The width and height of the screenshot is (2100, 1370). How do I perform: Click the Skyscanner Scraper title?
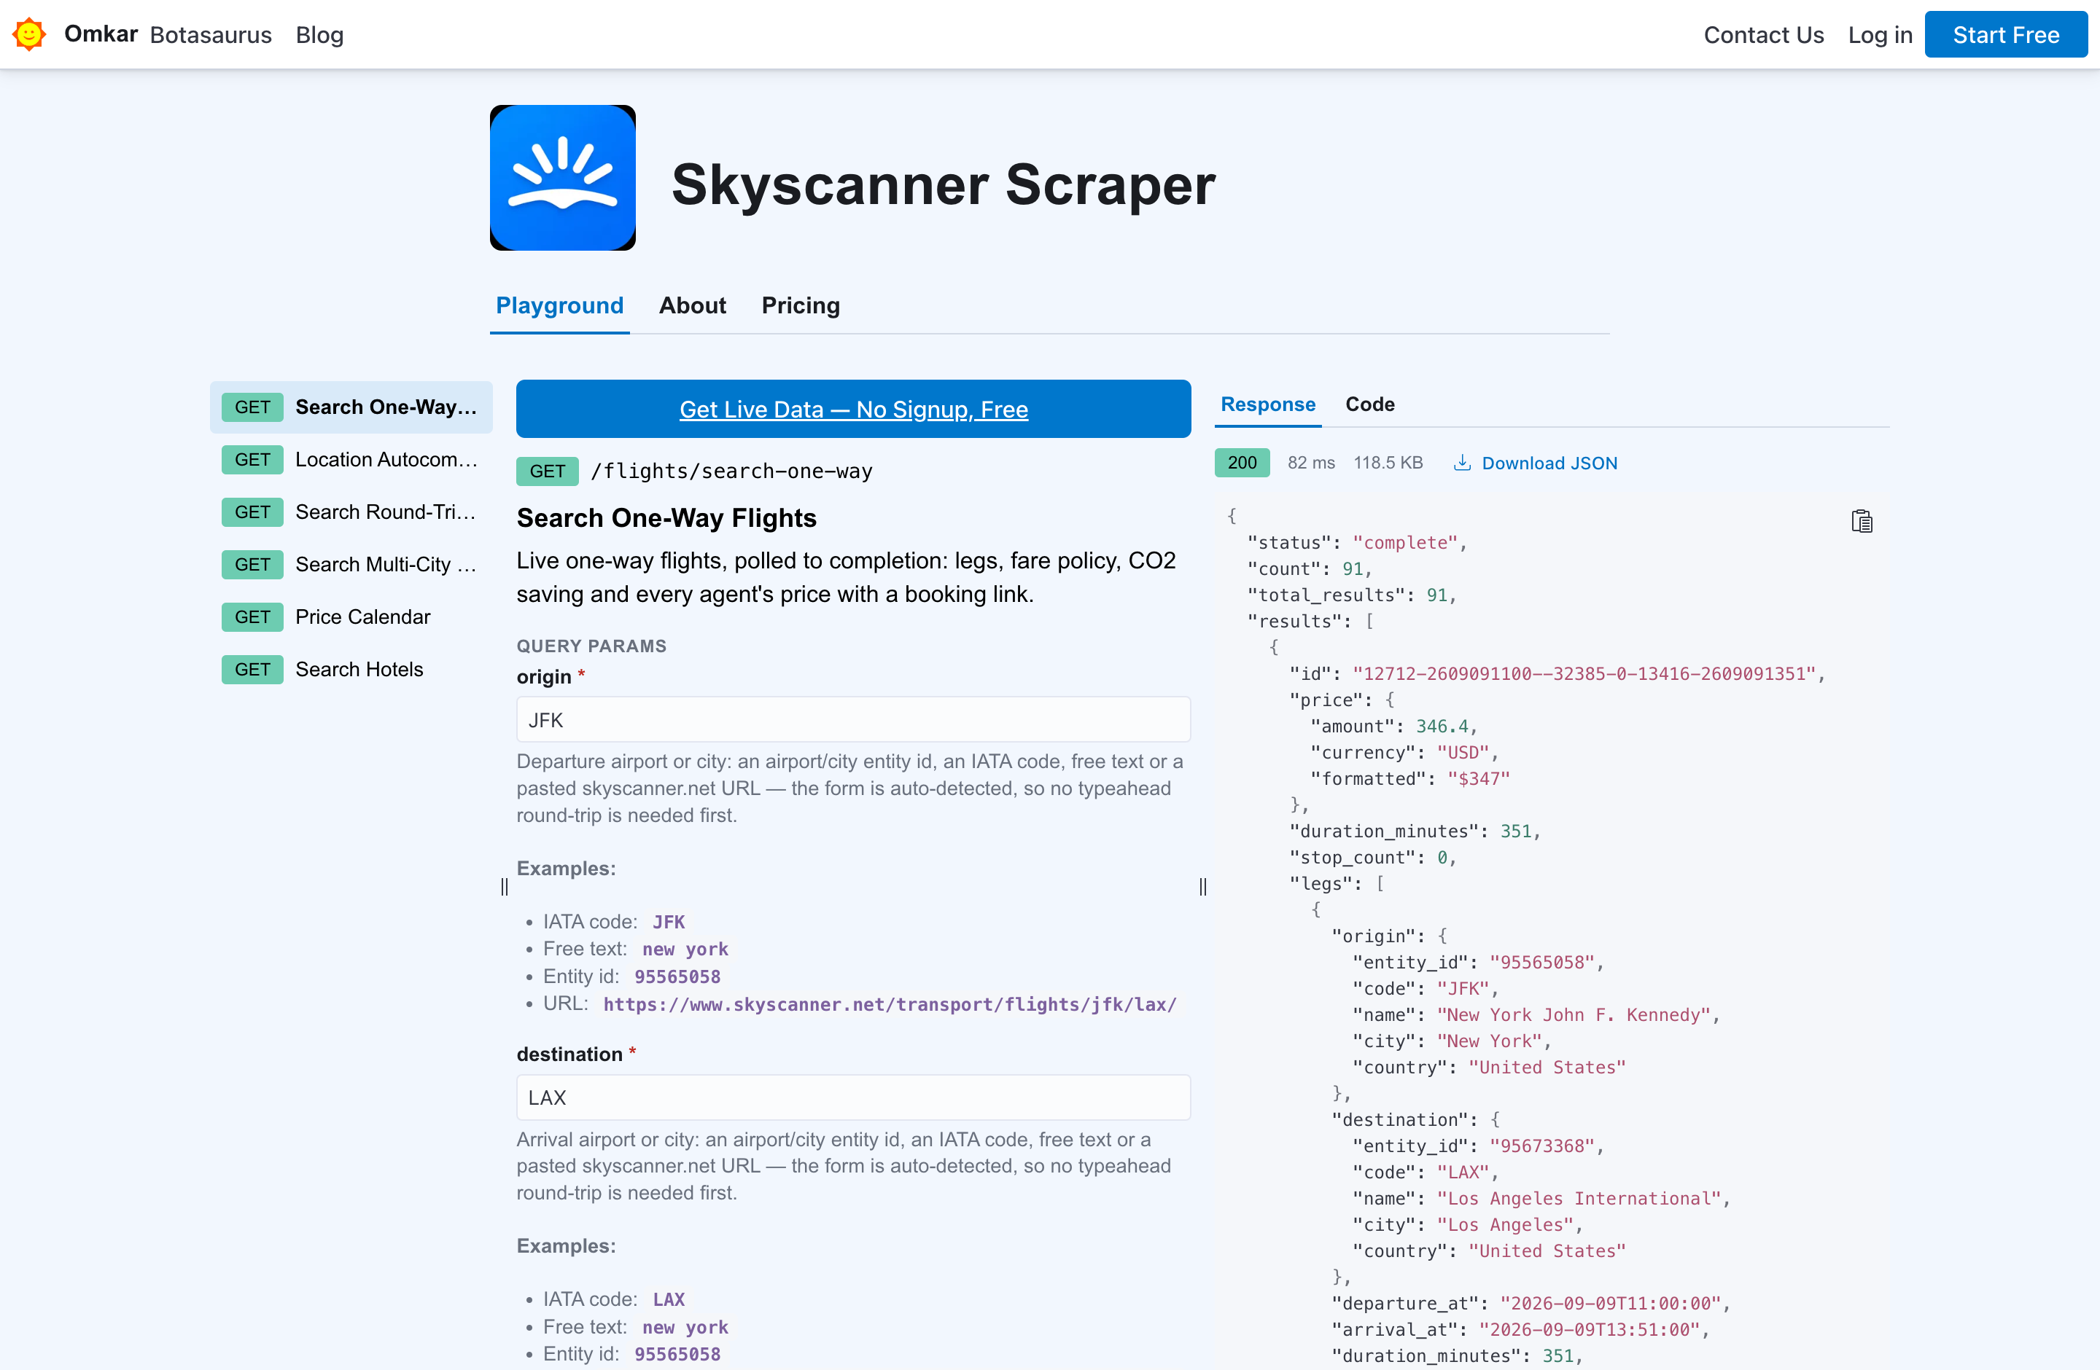click(x=944, y=184)
